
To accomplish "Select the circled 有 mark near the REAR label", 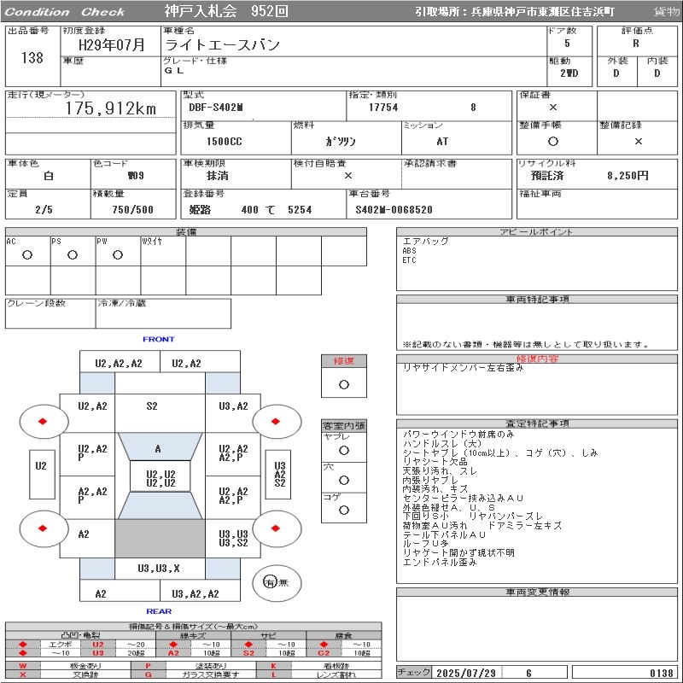I will point(270,581).
